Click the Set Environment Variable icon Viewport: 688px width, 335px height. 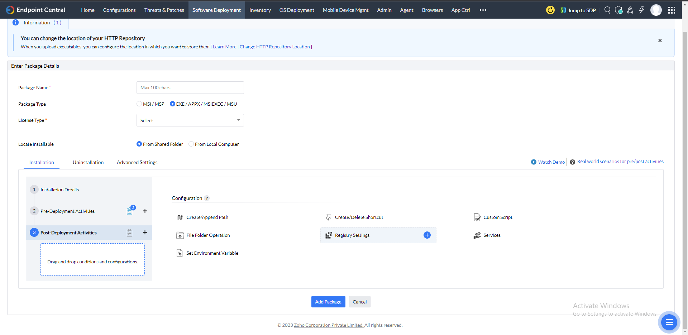tap(180, 253)
